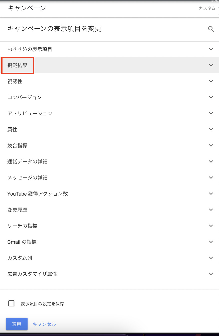Click the キャンセル link
This screenshot has height=336, width=219.
pos(44,324)
